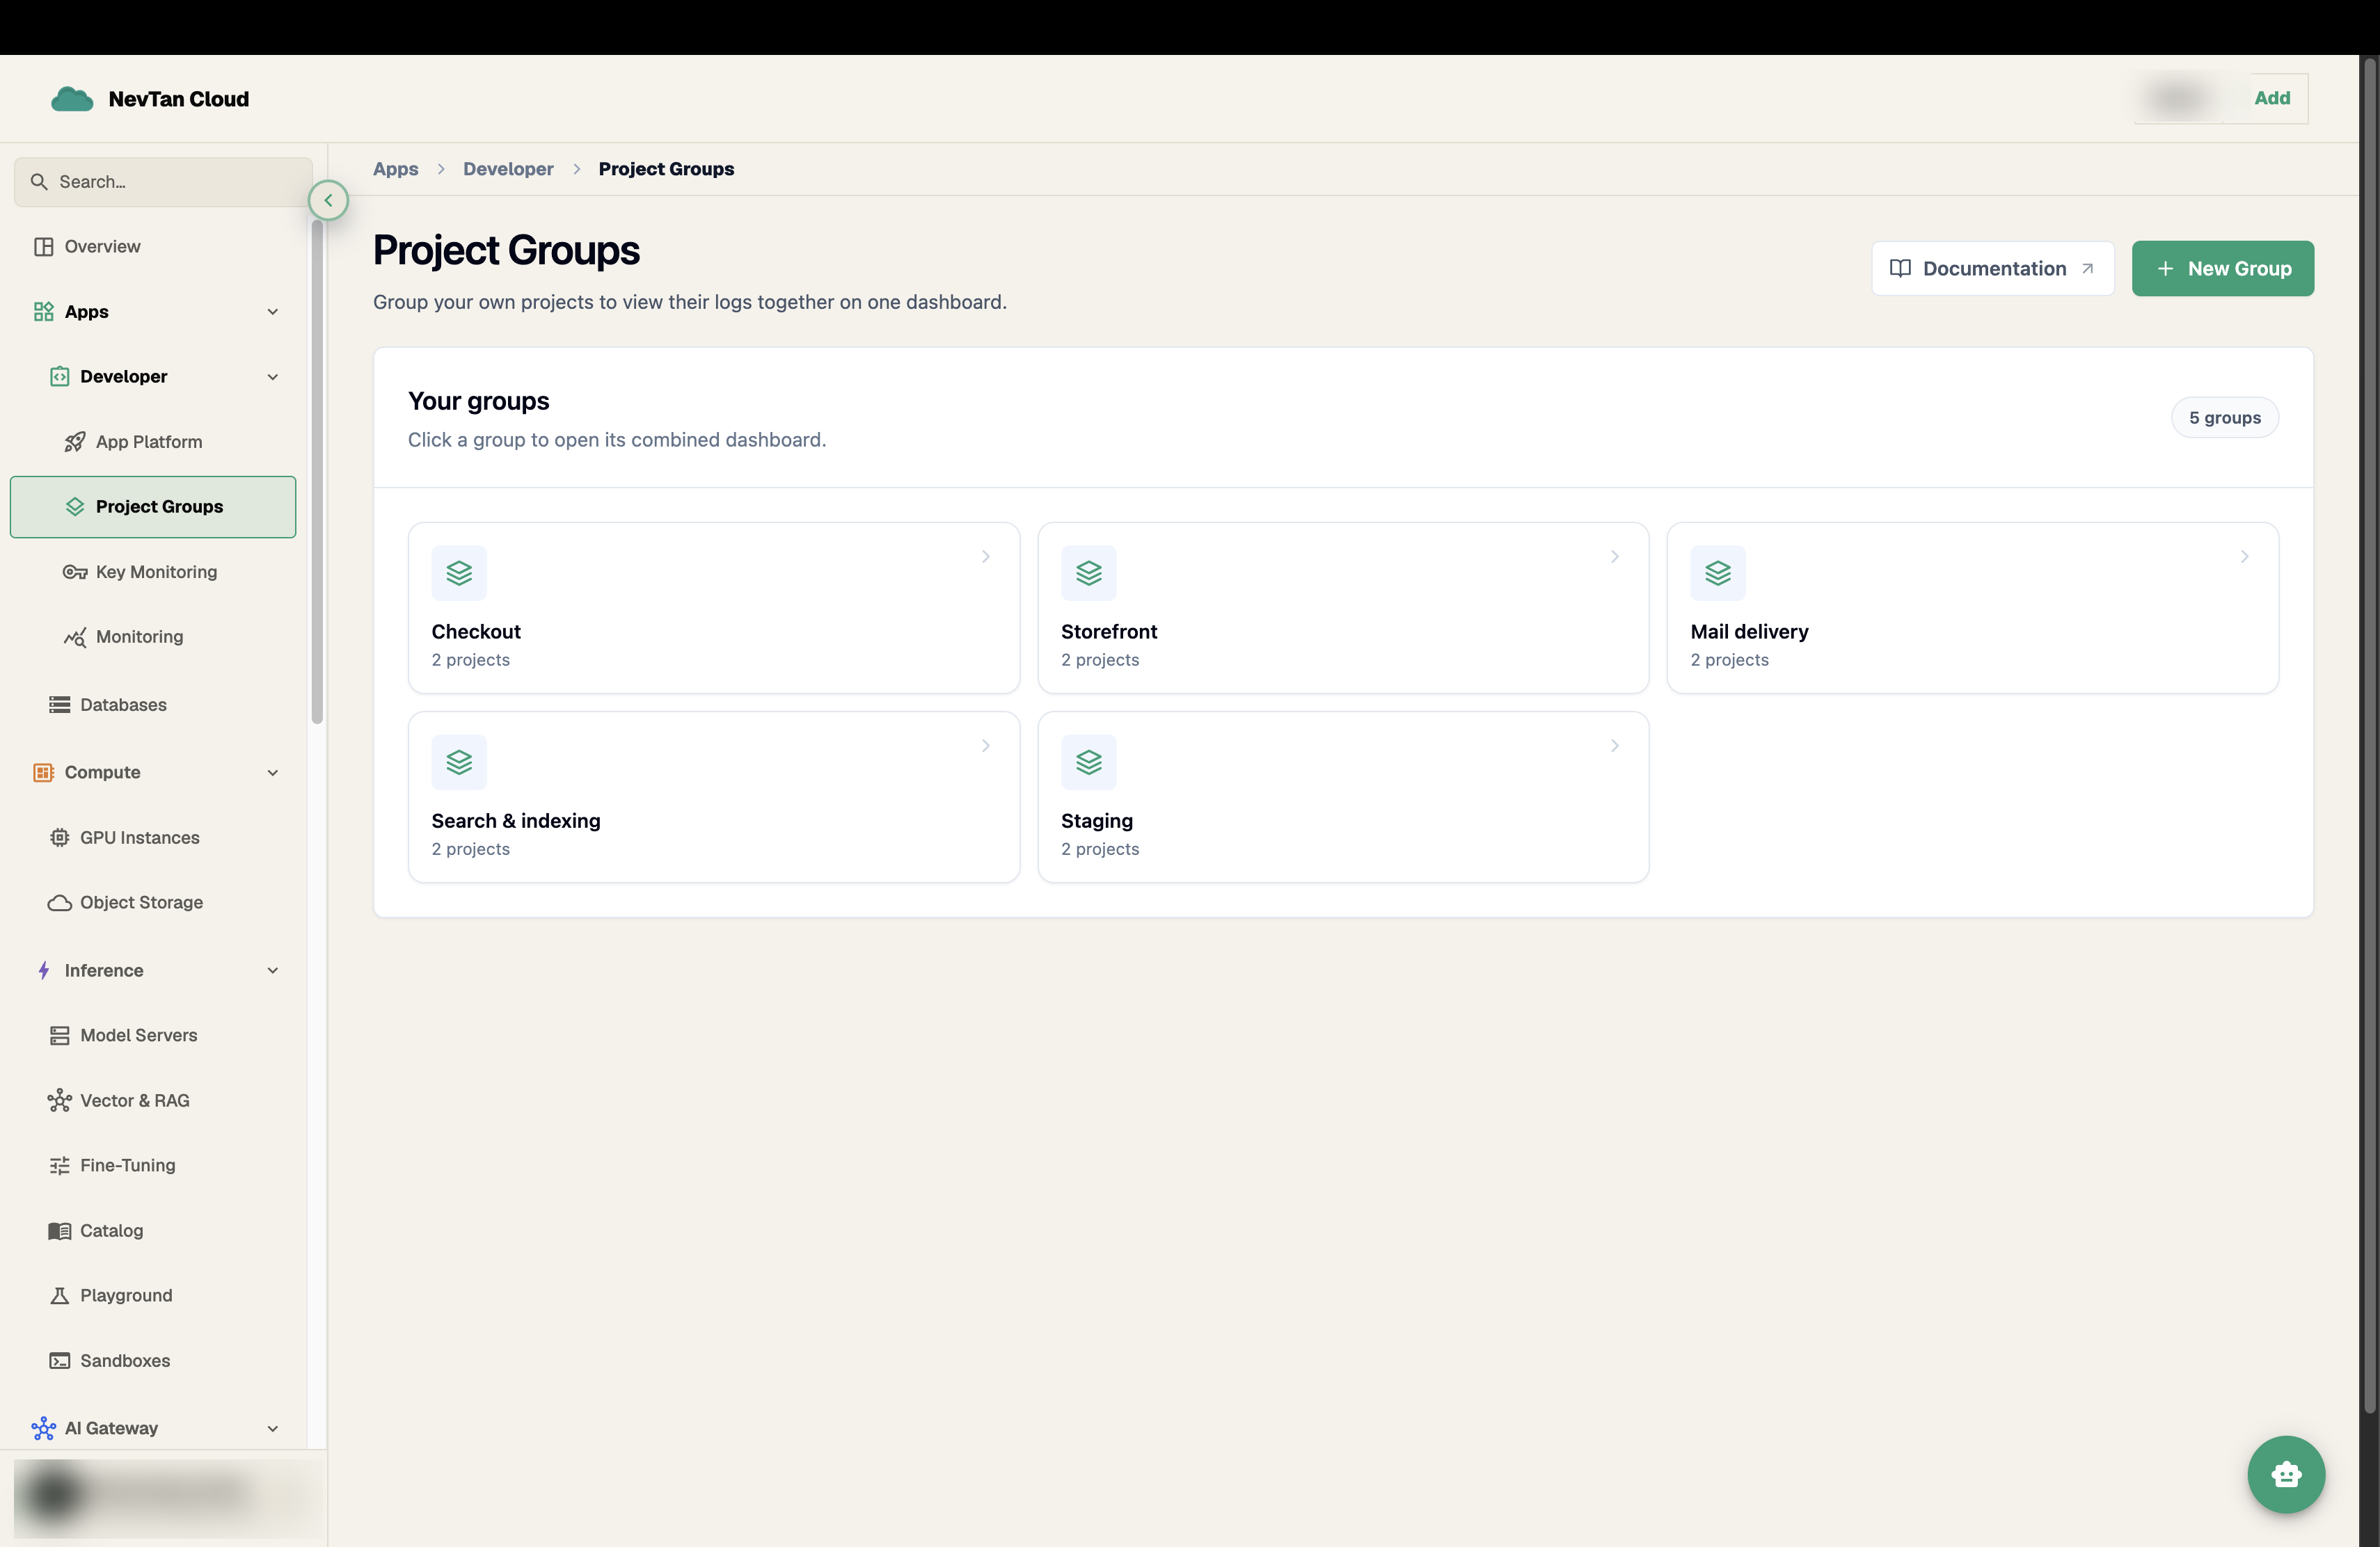The height and width of the screenshot is (1547, 2380).
Task: Click the Developer code icon in sidebar
Action: [x=59, y=377]
